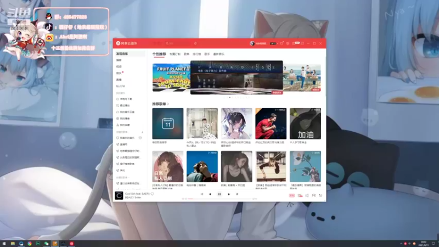Seek on the song progress bar
The image size is (439, 247).
pyautogui.click(x=219, y=199)
